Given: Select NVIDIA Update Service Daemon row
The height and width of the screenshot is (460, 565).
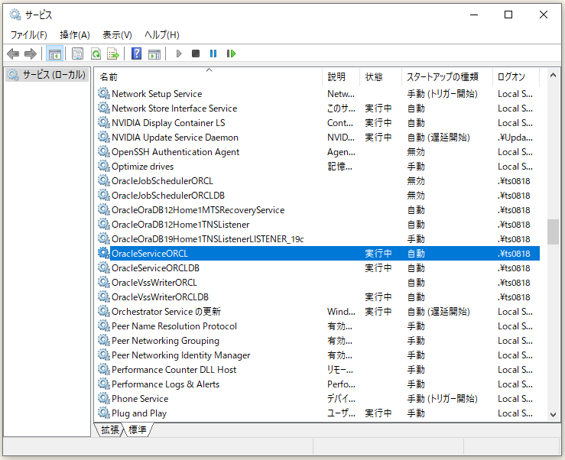Looking at the screenshot, I should point(318,138).
